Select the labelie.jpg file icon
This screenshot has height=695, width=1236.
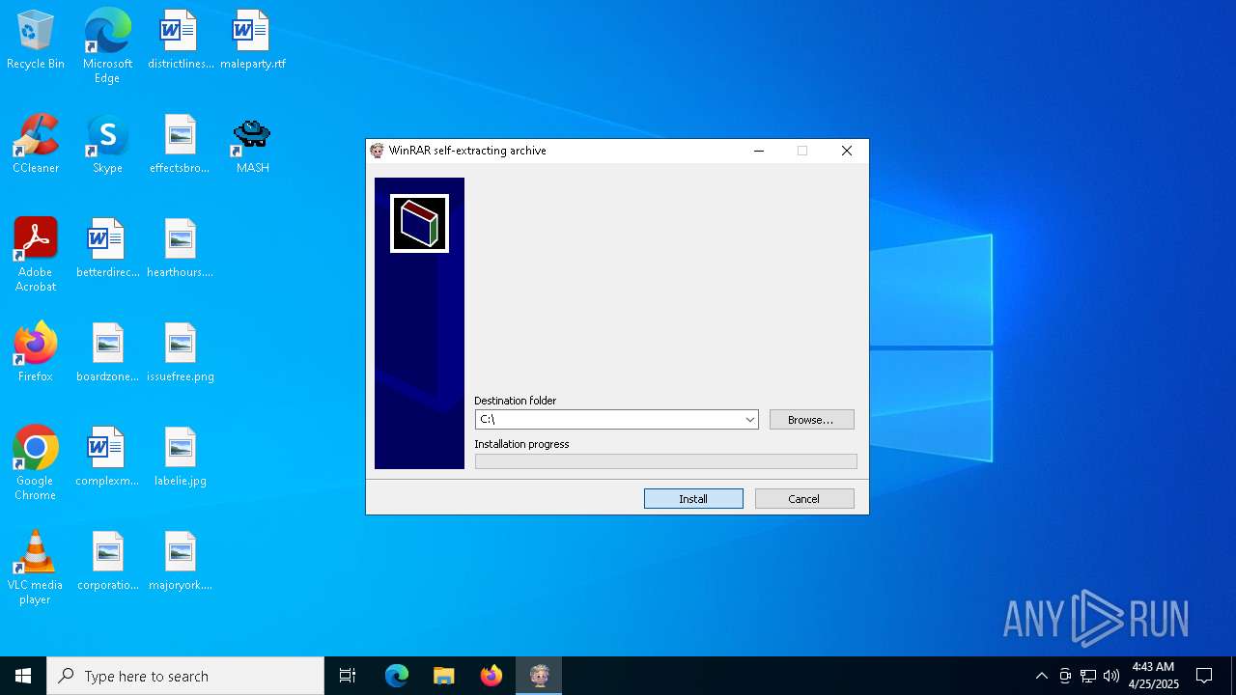(181, 458)
